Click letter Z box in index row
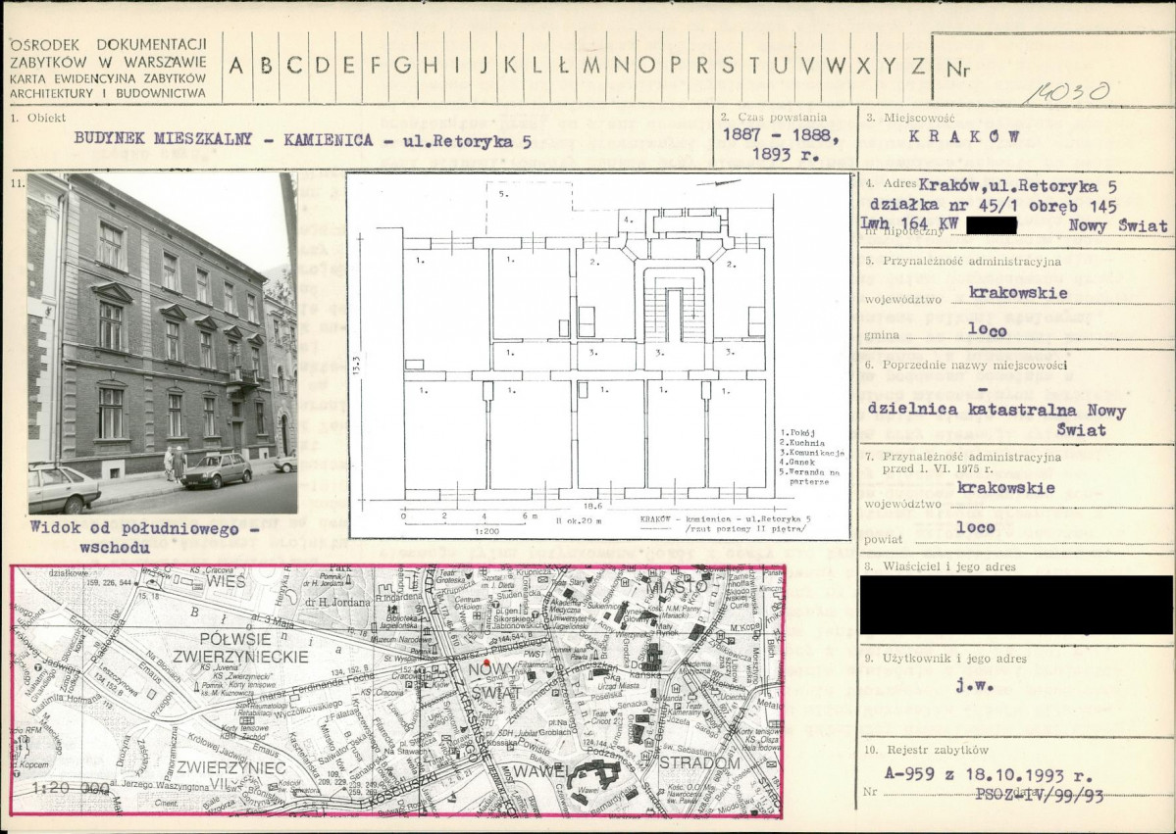This screenshot has width=1176, height=834. coord(917,66)
